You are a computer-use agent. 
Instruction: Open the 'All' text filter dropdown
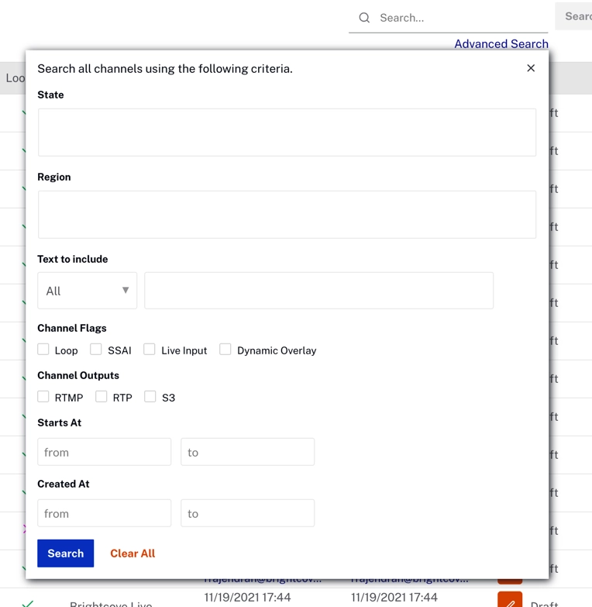tap(87, 291)
